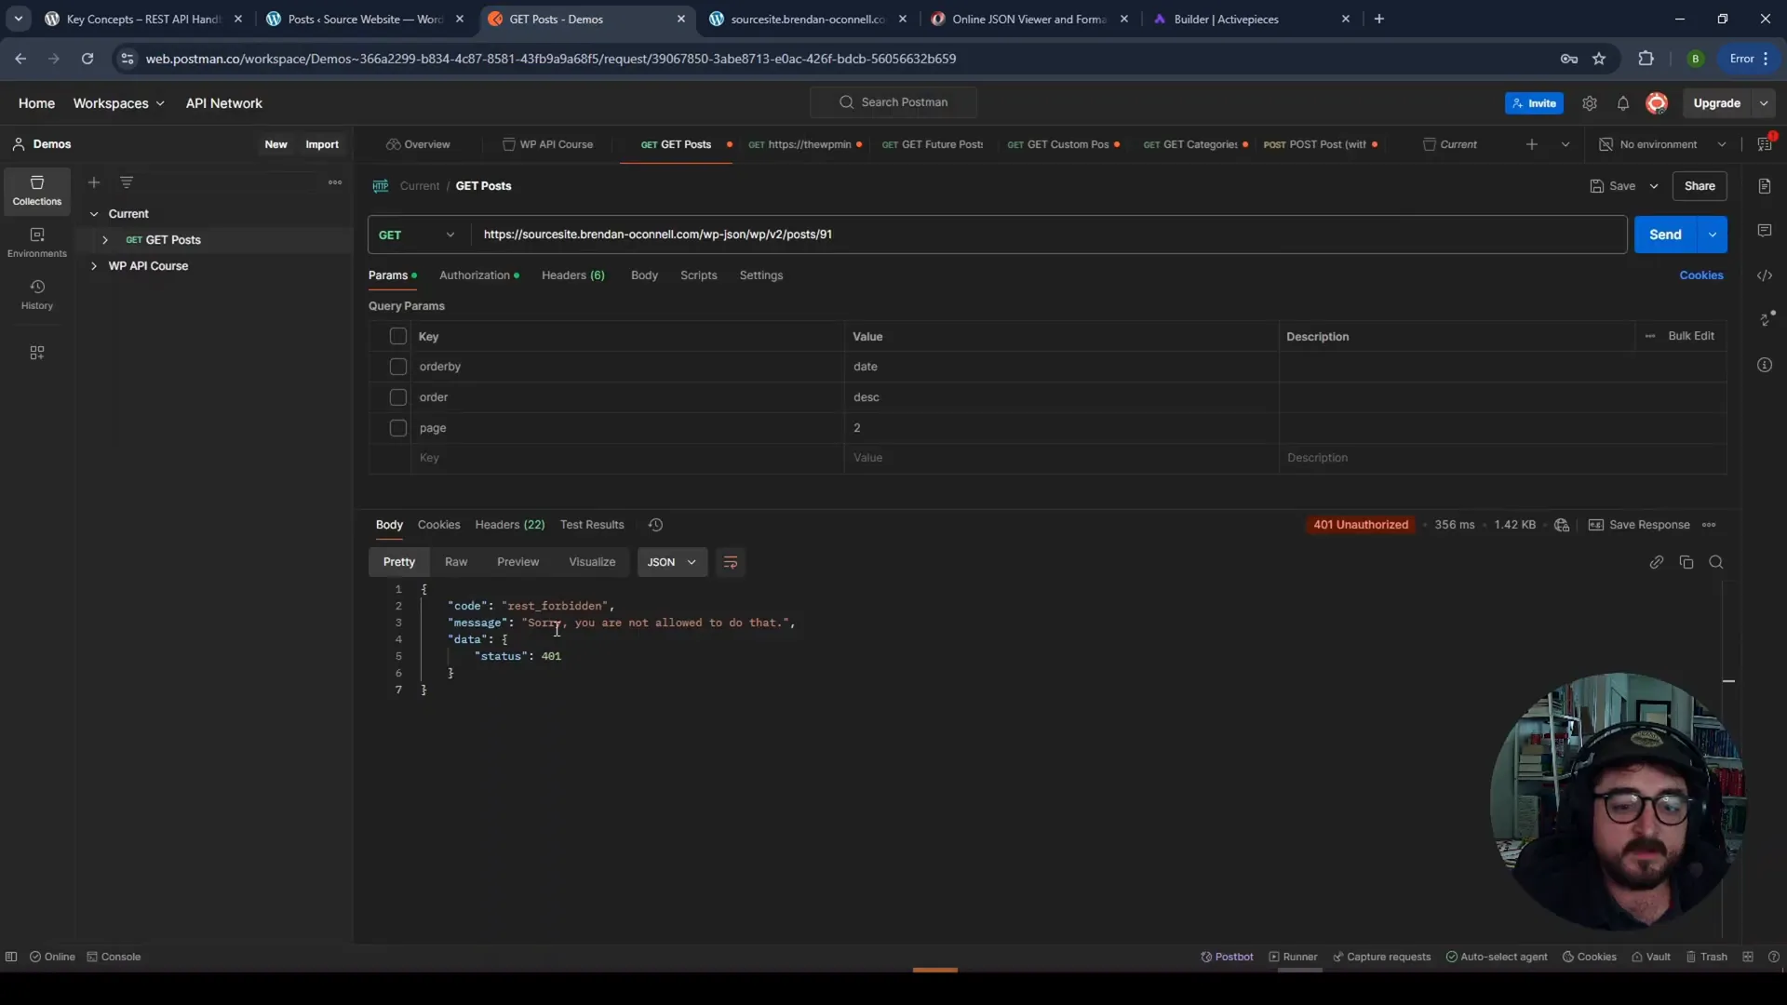Open the notifications bell icon
This screenshot has height=1005, width=1787.
tap(1623, 103)
